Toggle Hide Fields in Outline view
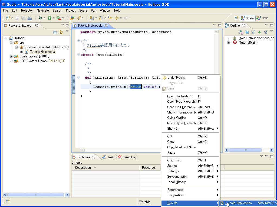Screen dimensions: 277x207 point(247,32)
